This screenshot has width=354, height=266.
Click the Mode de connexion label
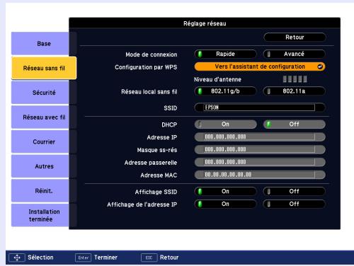(152, 54)
